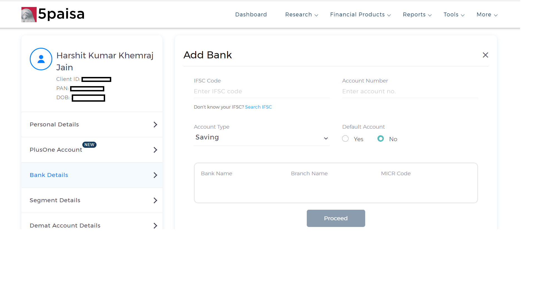Click the Branch Name label
This screenshot has width=534, height=300.
pyautogui.click(x=309, y=174)
